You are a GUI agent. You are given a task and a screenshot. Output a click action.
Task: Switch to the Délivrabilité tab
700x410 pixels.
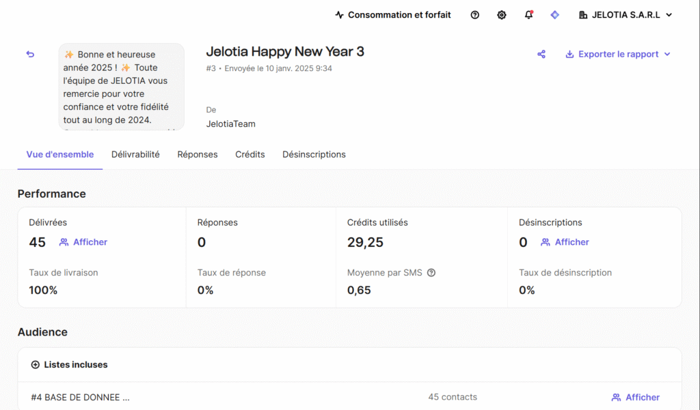tap(135, 155)
